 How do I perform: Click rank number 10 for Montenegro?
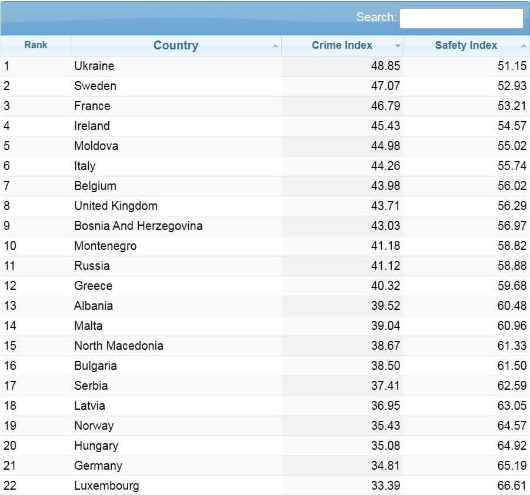click(x=10, y=246)
